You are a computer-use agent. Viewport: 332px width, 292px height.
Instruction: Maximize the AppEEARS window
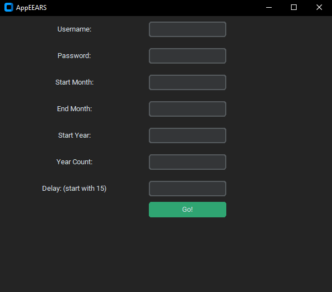tap(294, 7)
